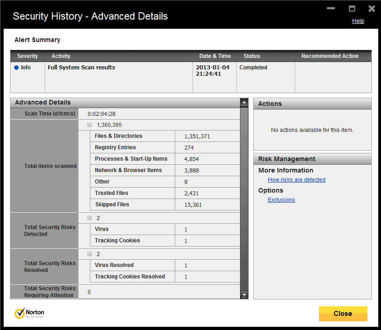Maximize the Security History window

[x=352, y=9]
